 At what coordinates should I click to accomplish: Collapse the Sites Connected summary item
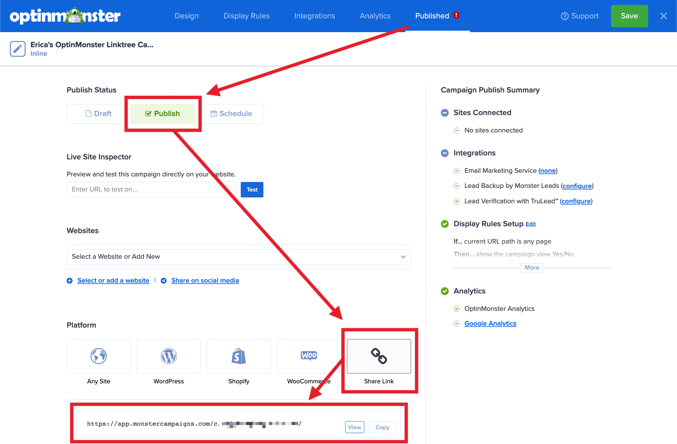coord(445,113)
